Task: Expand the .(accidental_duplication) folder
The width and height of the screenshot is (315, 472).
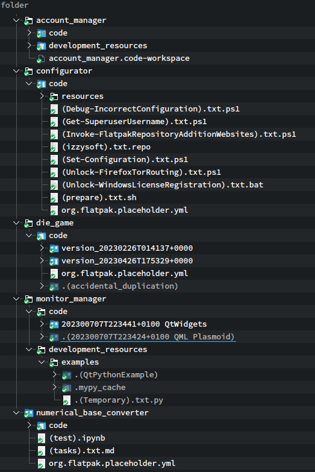Action: 42,286
